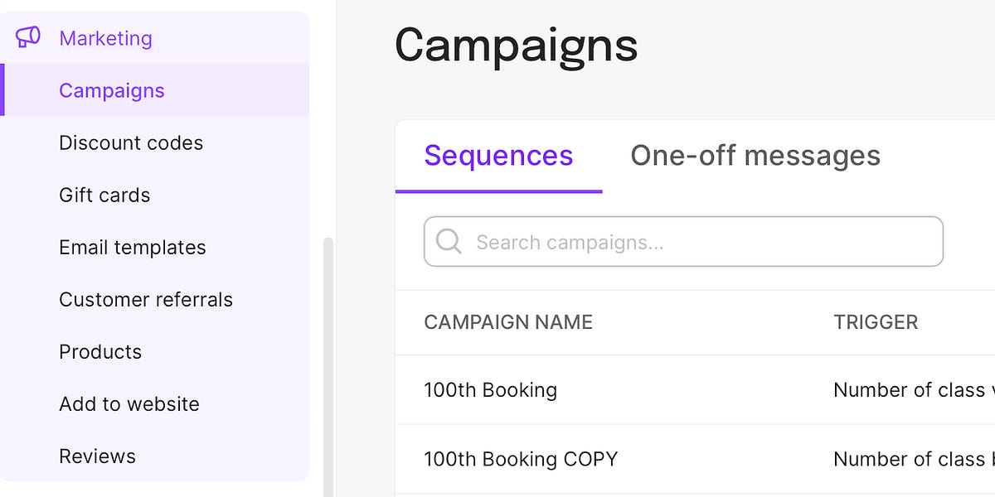995x497 pixels.
Task: Click the Search campaigns input field
Action: pyautogui.click(x=683, y=241)
